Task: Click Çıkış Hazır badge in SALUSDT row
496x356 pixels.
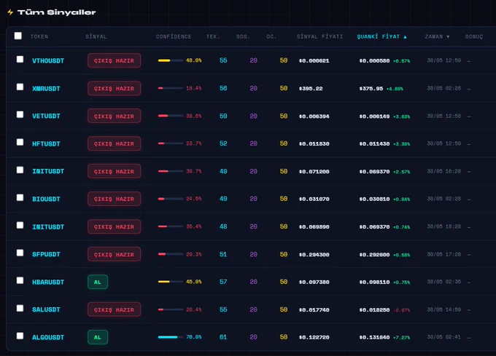Action: pos(115,309)
